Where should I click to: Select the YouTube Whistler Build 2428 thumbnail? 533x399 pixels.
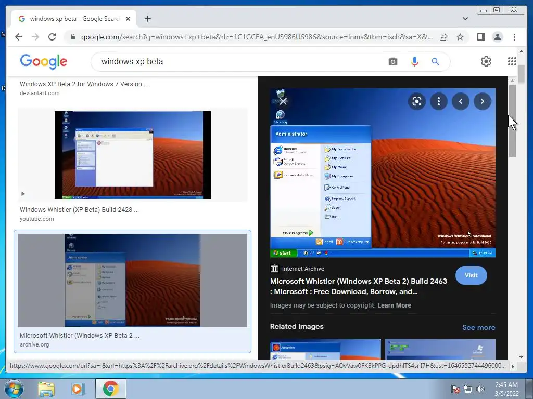tap(133, 155)
